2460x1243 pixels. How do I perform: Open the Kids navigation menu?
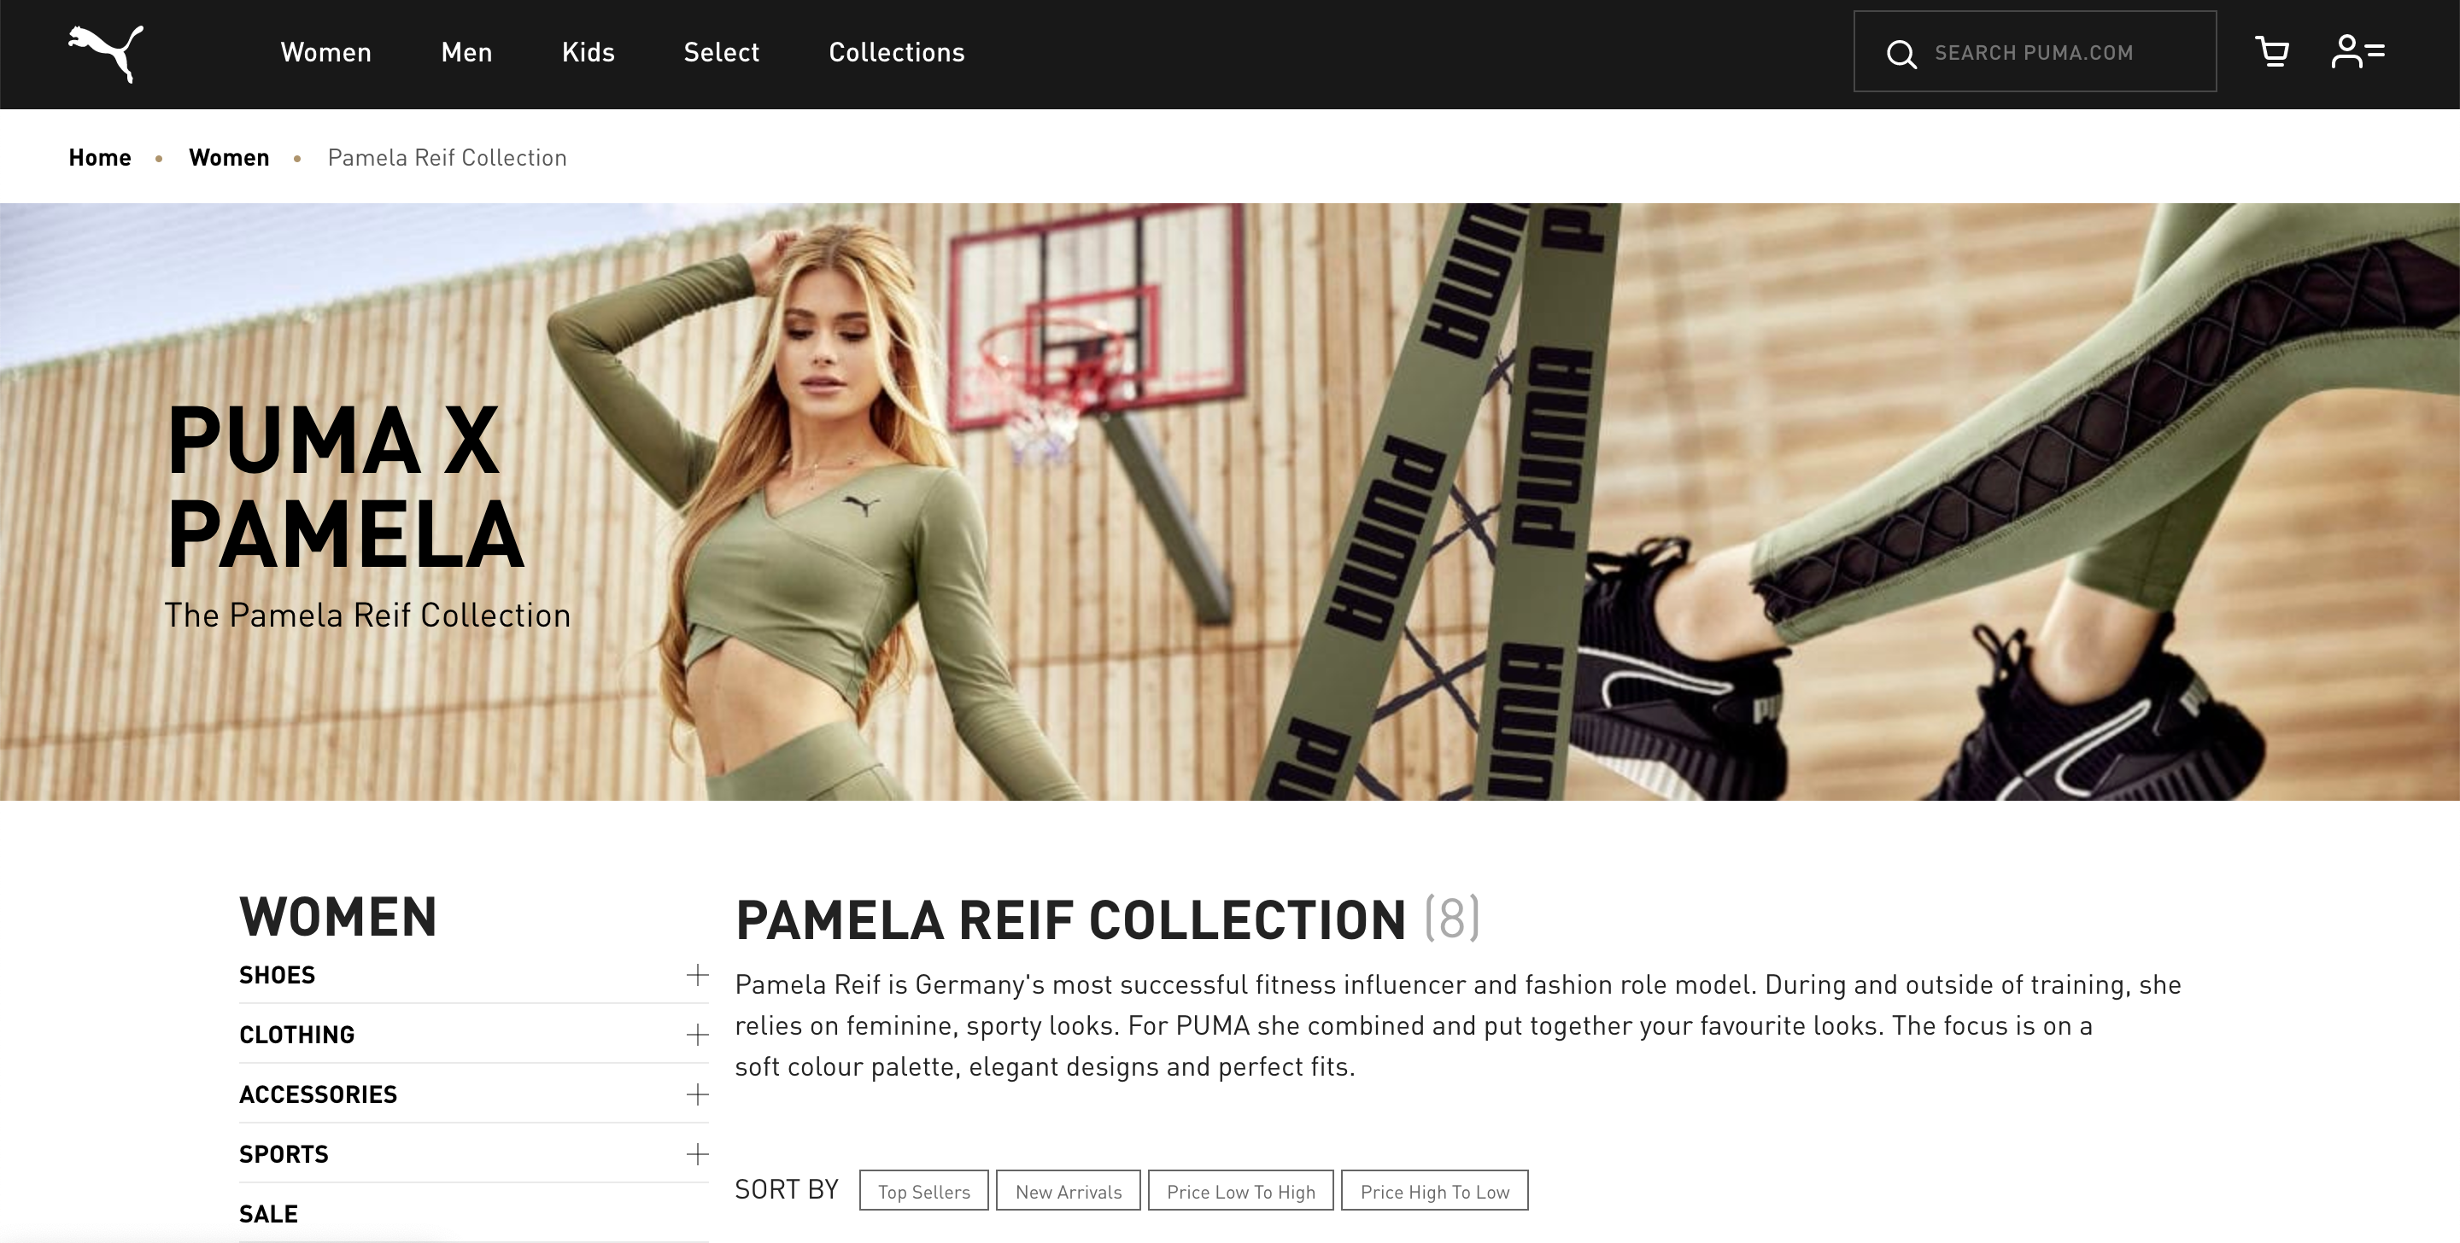589,53
